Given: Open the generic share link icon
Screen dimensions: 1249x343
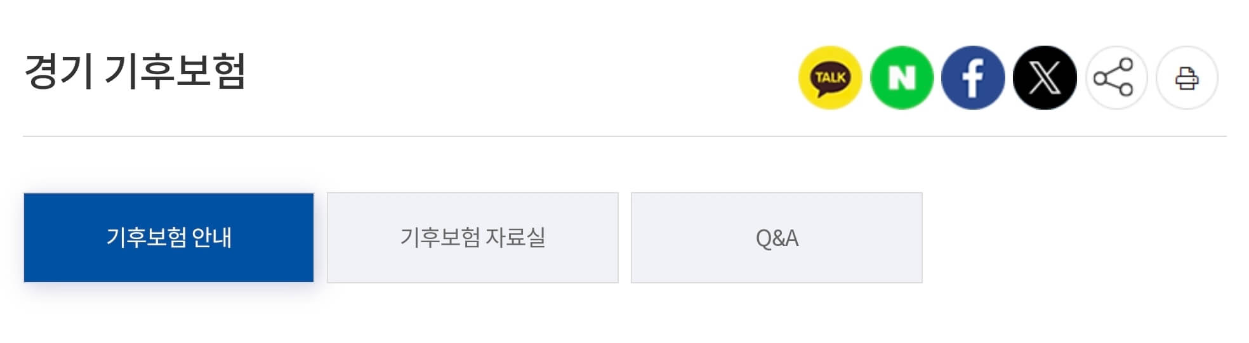Looking at the screenshot, I should [x=1115, y=77].
